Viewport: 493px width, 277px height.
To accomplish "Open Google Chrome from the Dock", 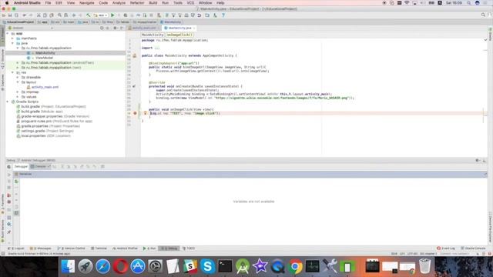I will tap(294, 266).
